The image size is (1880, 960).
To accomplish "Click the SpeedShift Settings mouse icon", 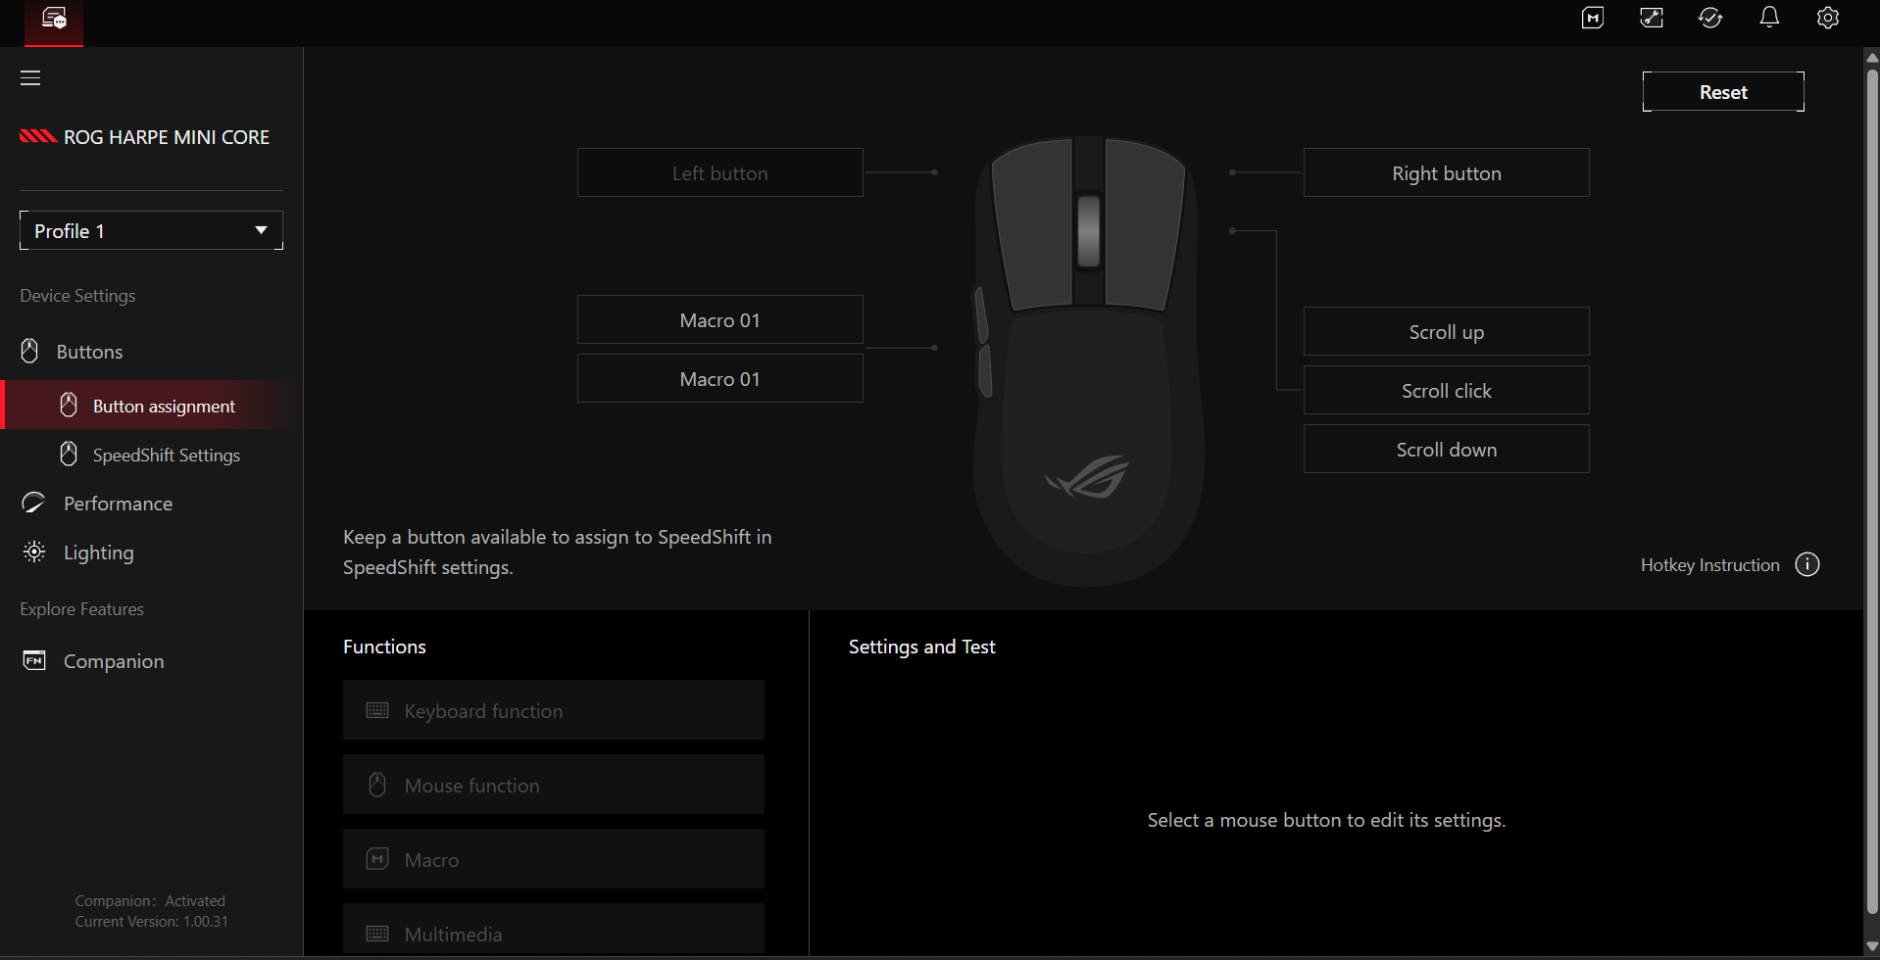I will [69, 454].
